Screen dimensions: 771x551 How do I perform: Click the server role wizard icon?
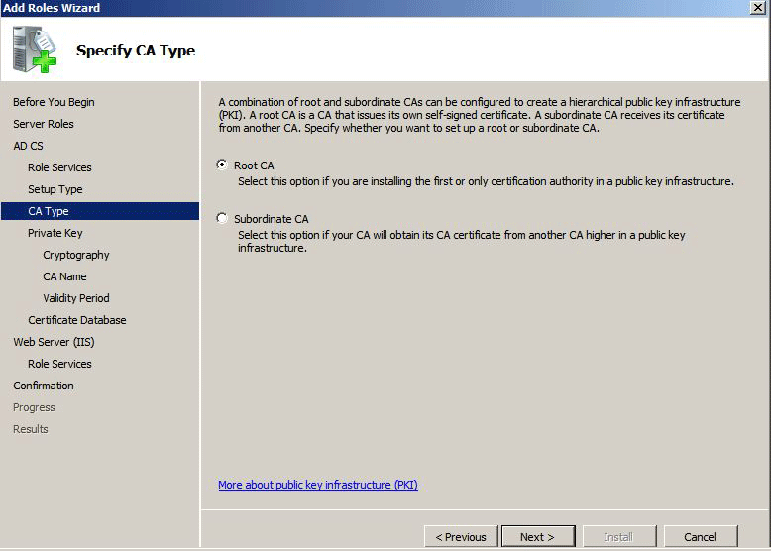[35, 50]
